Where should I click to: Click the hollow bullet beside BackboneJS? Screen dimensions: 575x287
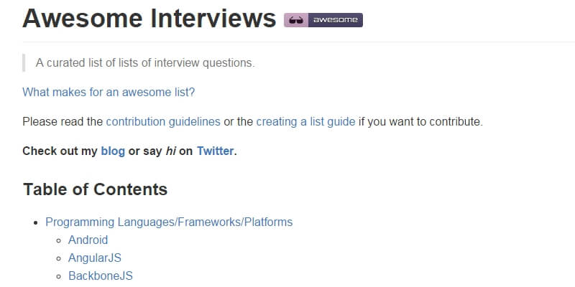(59, 276)
